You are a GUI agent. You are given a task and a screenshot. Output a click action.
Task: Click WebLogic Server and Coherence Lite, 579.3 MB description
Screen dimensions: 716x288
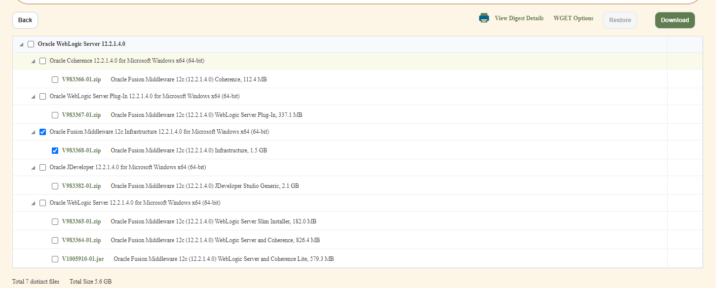(x=224, y=259)
